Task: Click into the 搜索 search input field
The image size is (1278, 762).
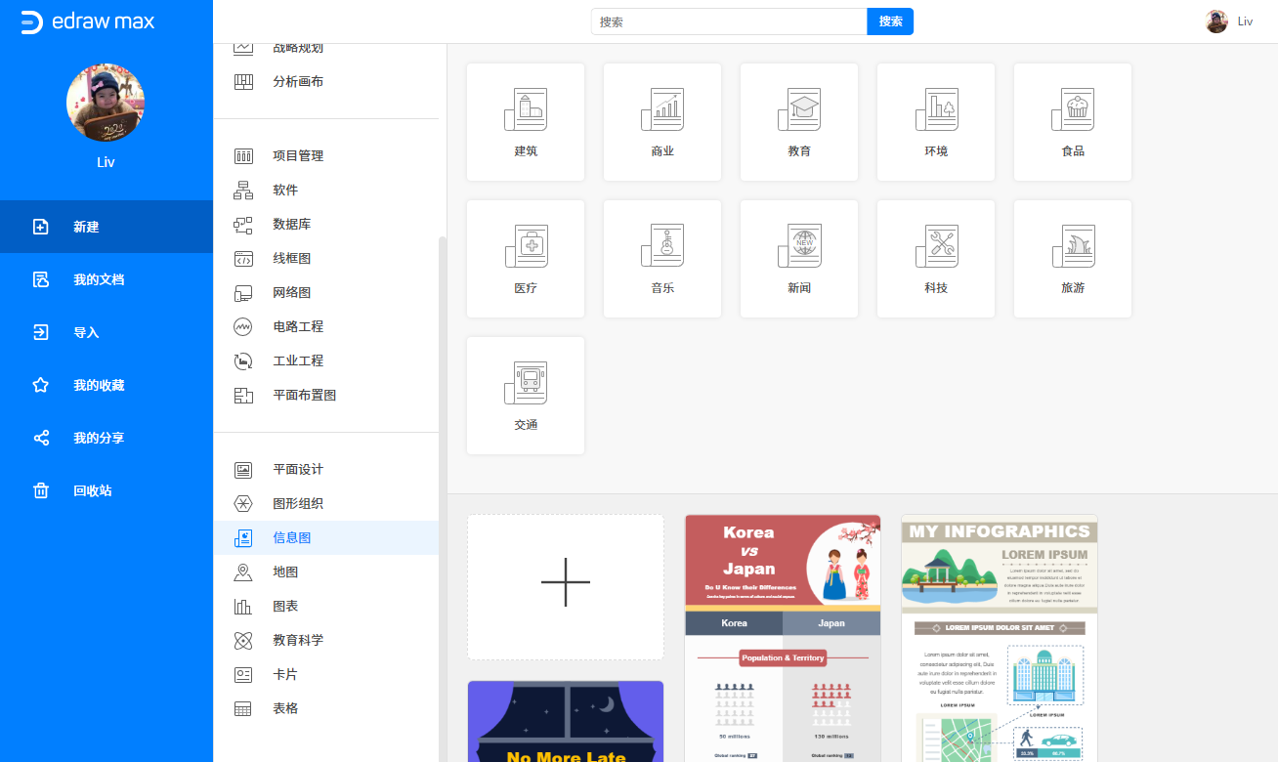Action: point(728,21)
